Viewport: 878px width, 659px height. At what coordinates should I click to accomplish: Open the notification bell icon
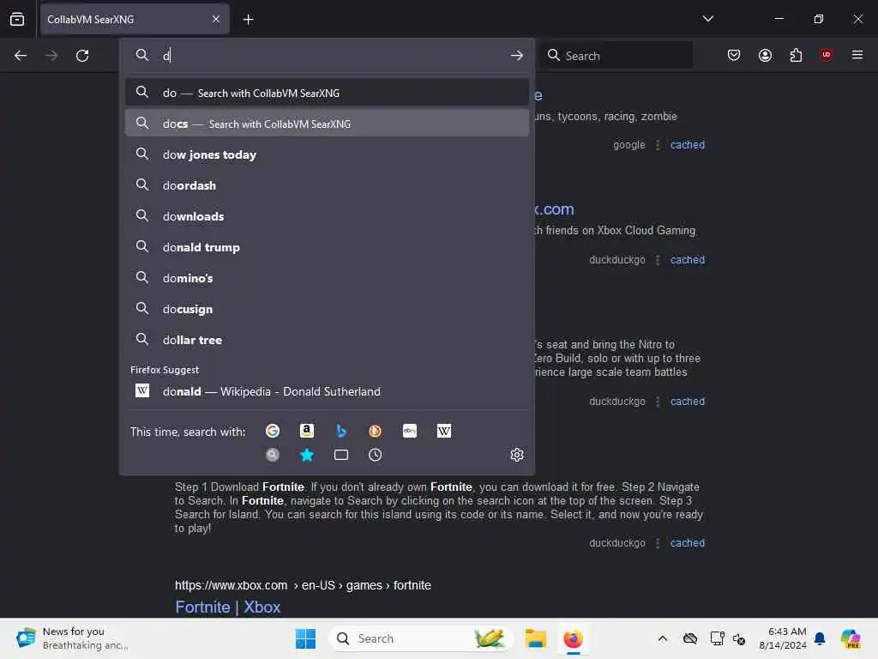(x=820, y=638)
